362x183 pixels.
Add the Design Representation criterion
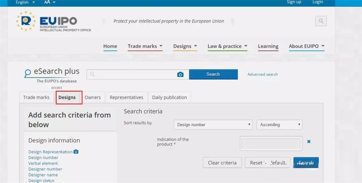point(50,152)
